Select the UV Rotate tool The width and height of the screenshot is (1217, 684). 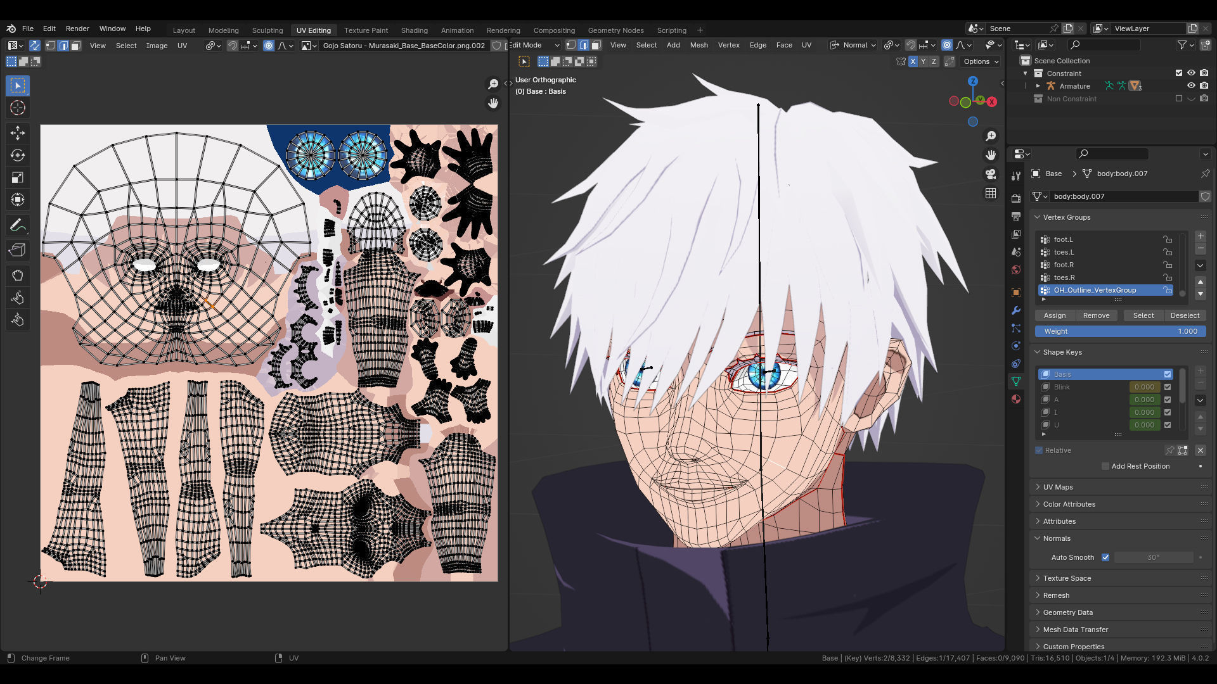tap(18, 155)
